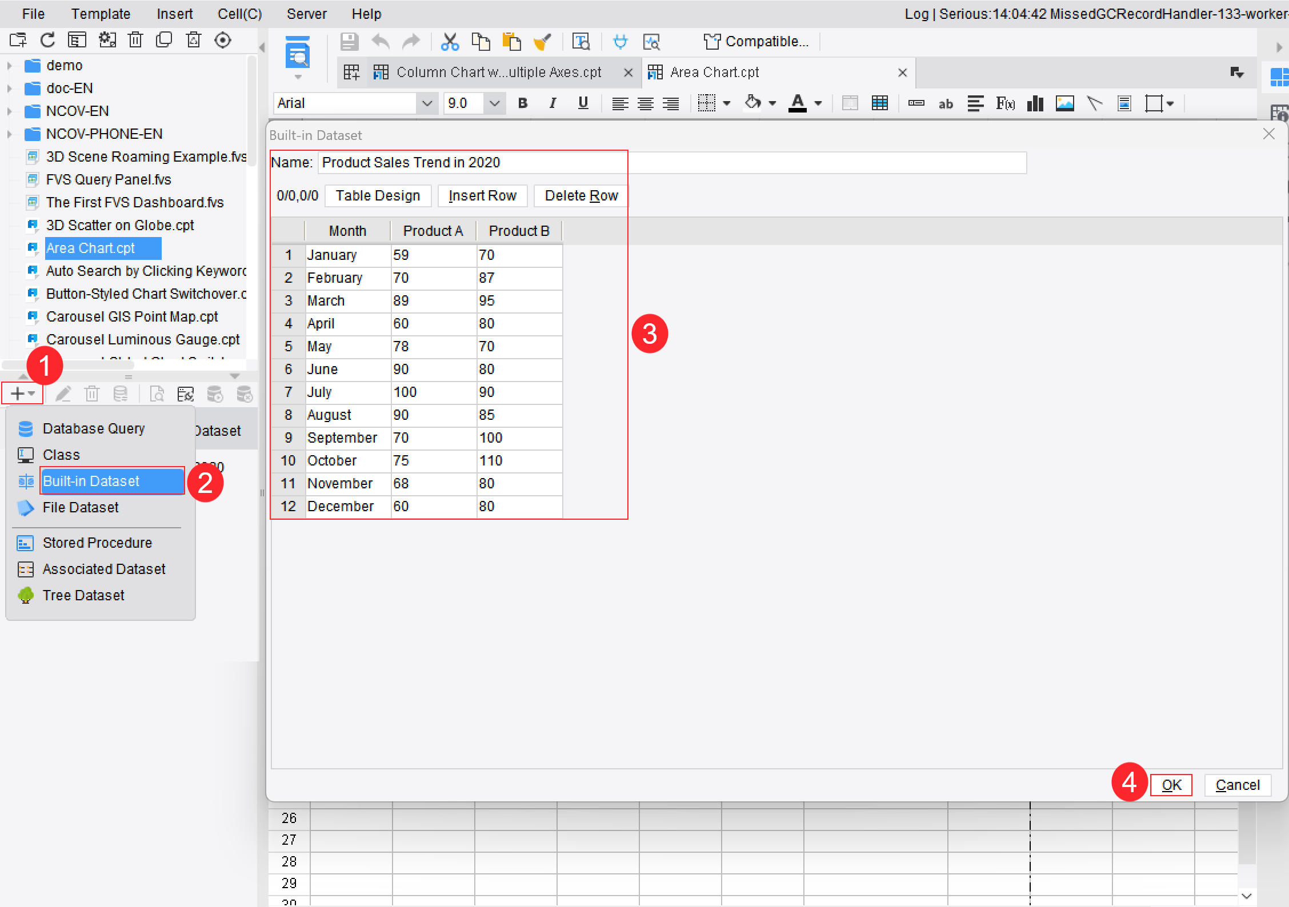This screenshot has width=1289, height=907.
Task: Click the July Product A cell 100
Action: tap(434, 392)
